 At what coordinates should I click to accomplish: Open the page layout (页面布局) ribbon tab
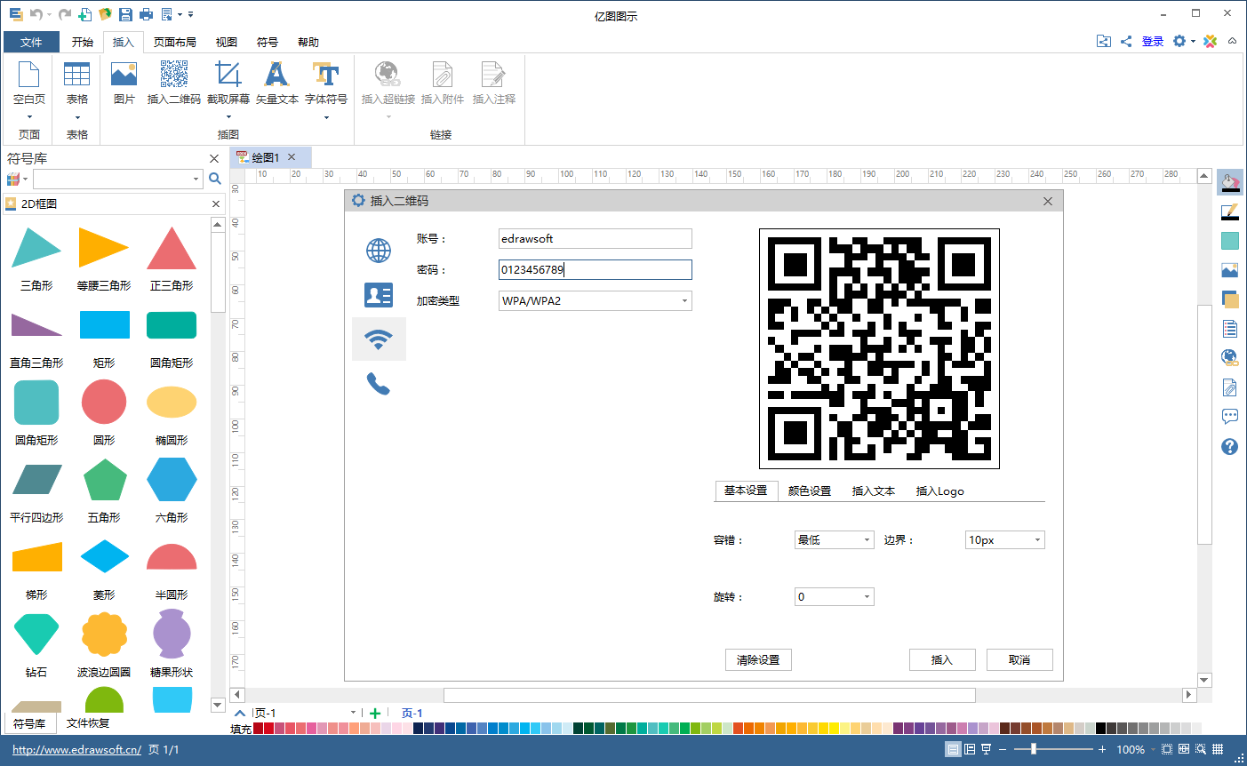click(x=174, y=42)
